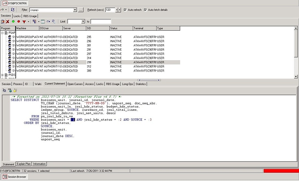Switch to the Information bottom tab
The width and height of the screenshot is (299, 181).
(39, 164)
